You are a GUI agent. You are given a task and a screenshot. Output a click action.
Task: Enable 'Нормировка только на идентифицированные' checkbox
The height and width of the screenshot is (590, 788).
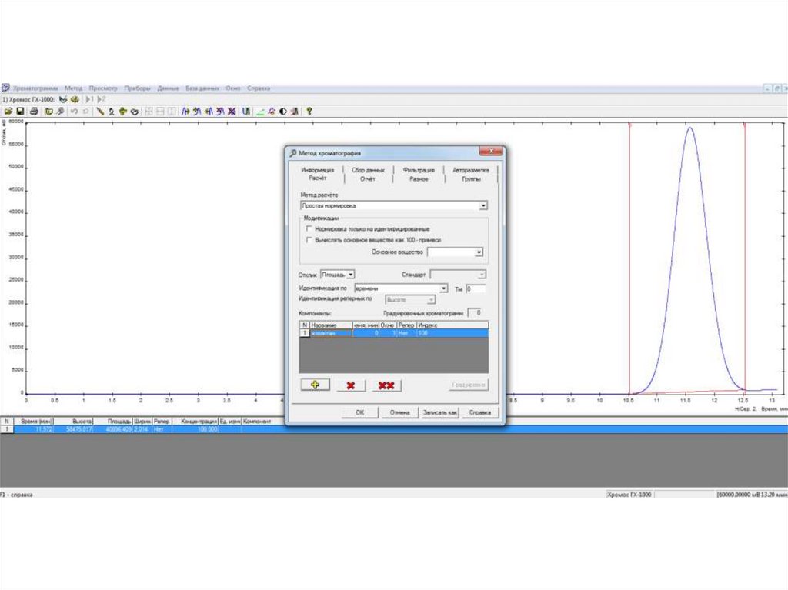click(309, 229)
